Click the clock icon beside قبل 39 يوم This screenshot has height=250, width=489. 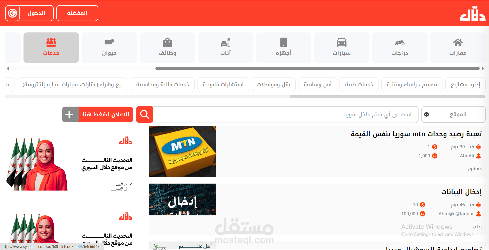478,147
